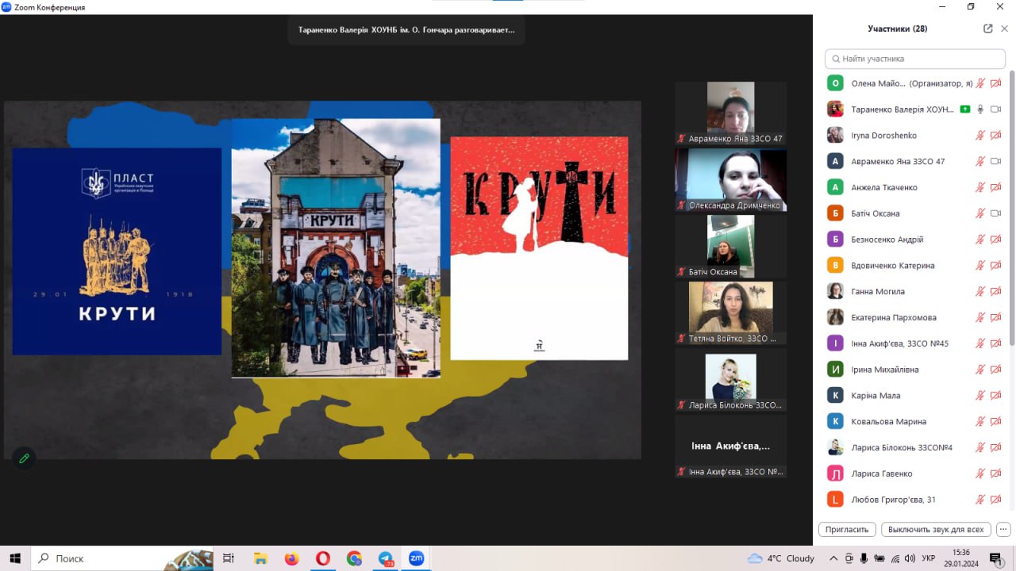Click Інна Акиф'єва name-only video tile
This screenshot has width=1016, height=571.
730,446
